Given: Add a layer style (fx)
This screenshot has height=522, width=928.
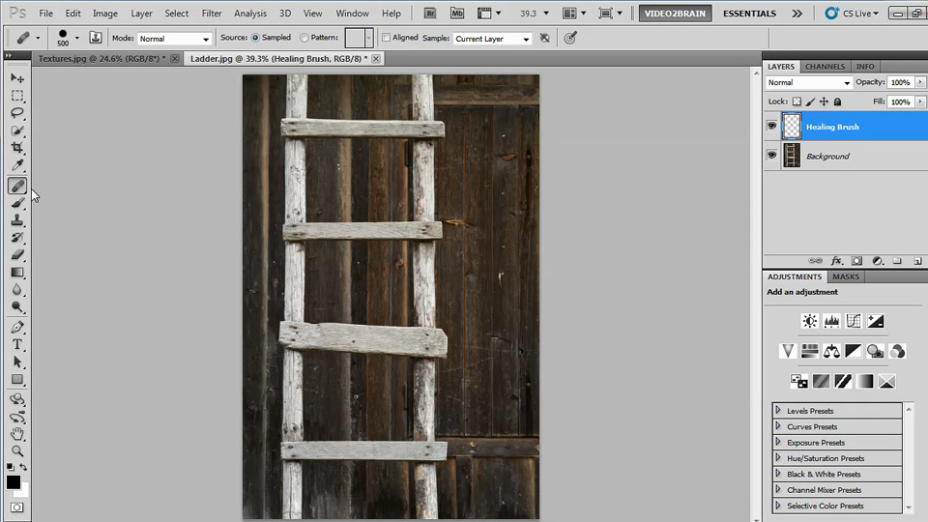Looking at the screenshot, I should (x=836, y=260).
